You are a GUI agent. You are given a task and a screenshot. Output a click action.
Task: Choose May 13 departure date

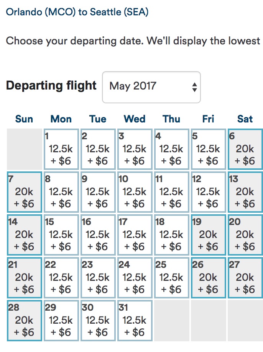point(245,192)
